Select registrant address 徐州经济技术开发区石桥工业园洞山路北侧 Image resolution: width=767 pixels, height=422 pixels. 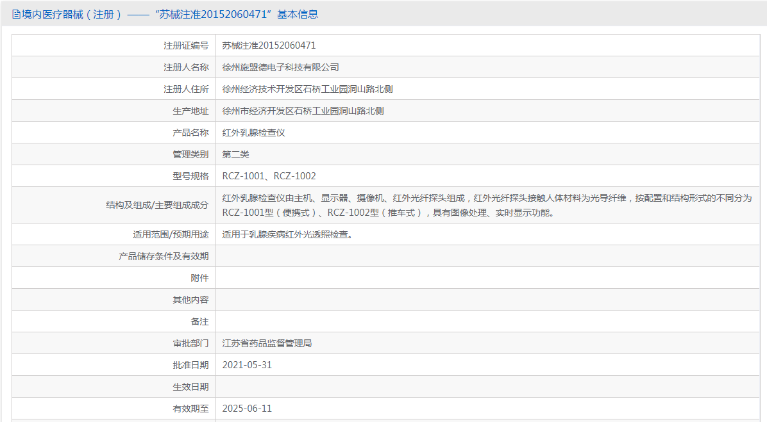click(307, 89)
